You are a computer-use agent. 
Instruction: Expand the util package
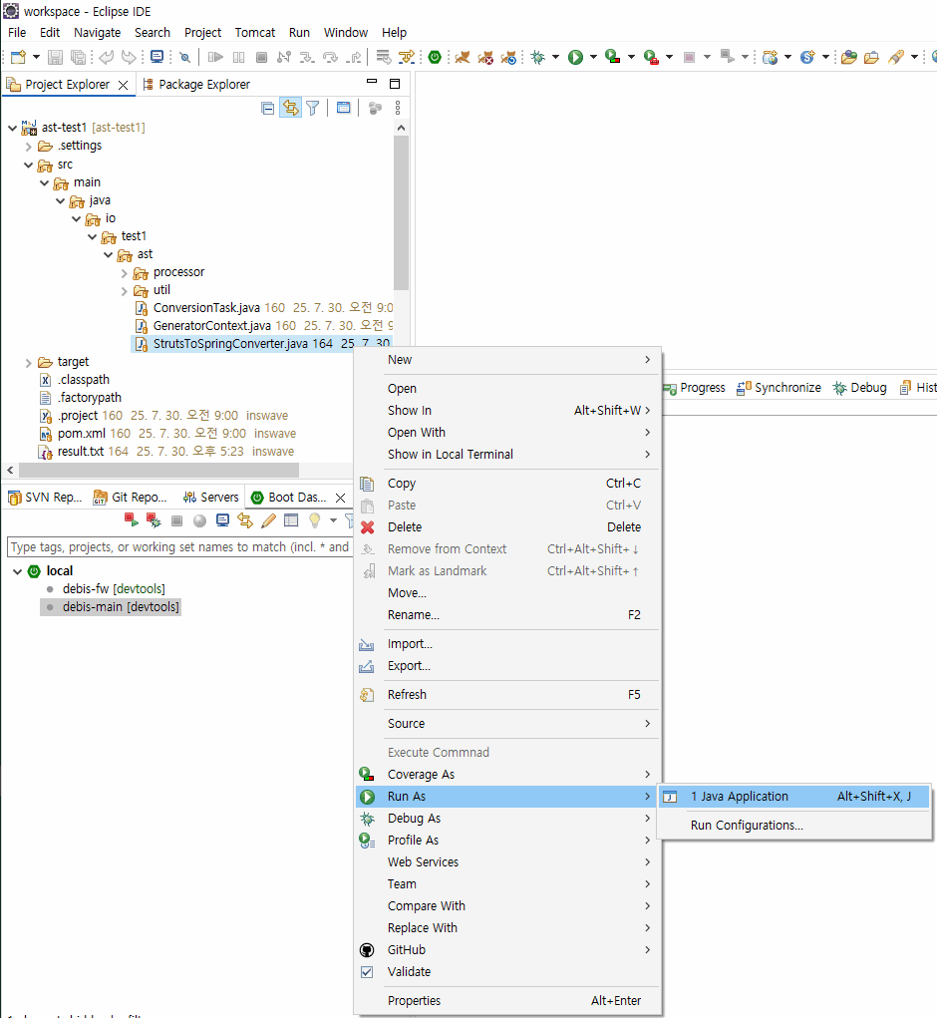(124, 291)
